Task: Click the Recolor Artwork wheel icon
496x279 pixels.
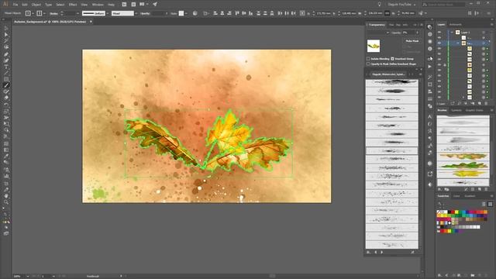Action: 195,13
